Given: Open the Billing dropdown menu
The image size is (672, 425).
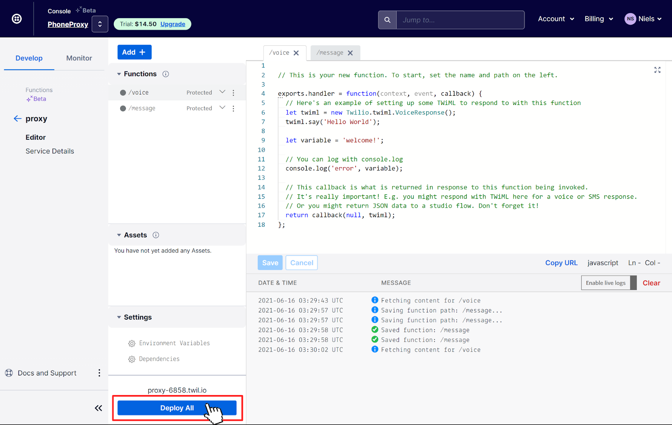Looking at the screenshot, I should (599, 19).
